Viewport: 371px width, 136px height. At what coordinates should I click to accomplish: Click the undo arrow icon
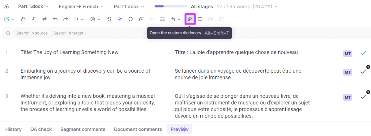click(55, 19)
